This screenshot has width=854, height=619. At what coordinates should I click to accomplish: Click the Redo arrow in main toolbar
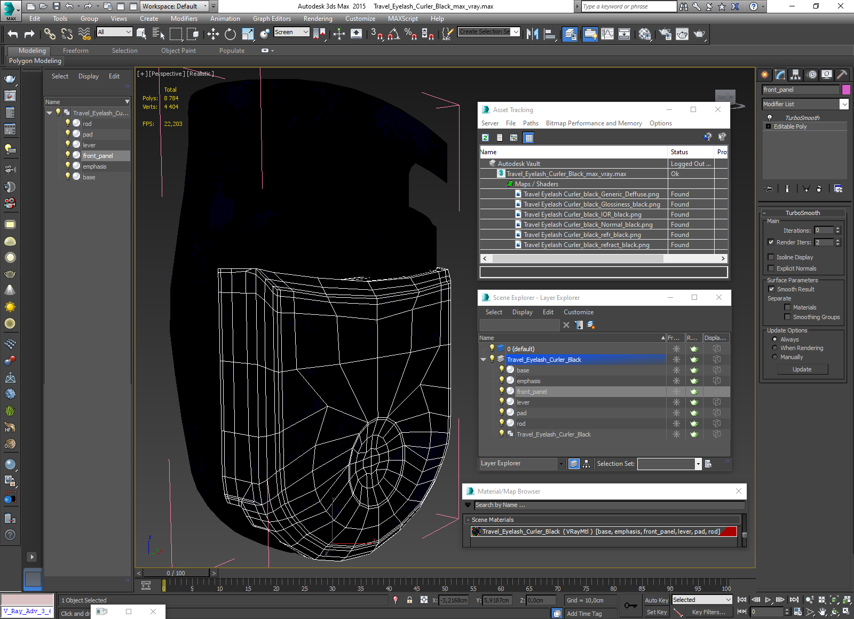[29, 34]
